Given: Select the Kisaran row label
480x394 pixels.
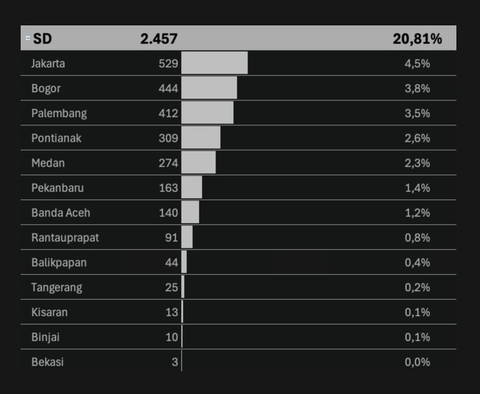Looking at the screenshot, I should point(49,312).
